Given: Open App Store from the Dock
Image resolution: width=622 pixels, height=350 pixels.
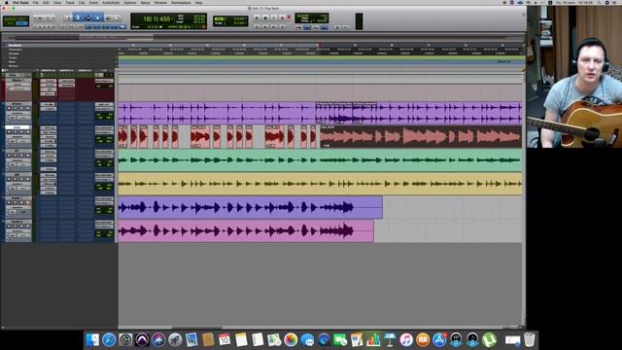Looking at the screenshot, I should (439, 340).
